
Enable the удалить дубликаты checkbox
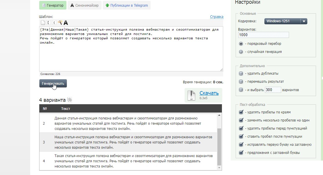click(x=241, y=73)
